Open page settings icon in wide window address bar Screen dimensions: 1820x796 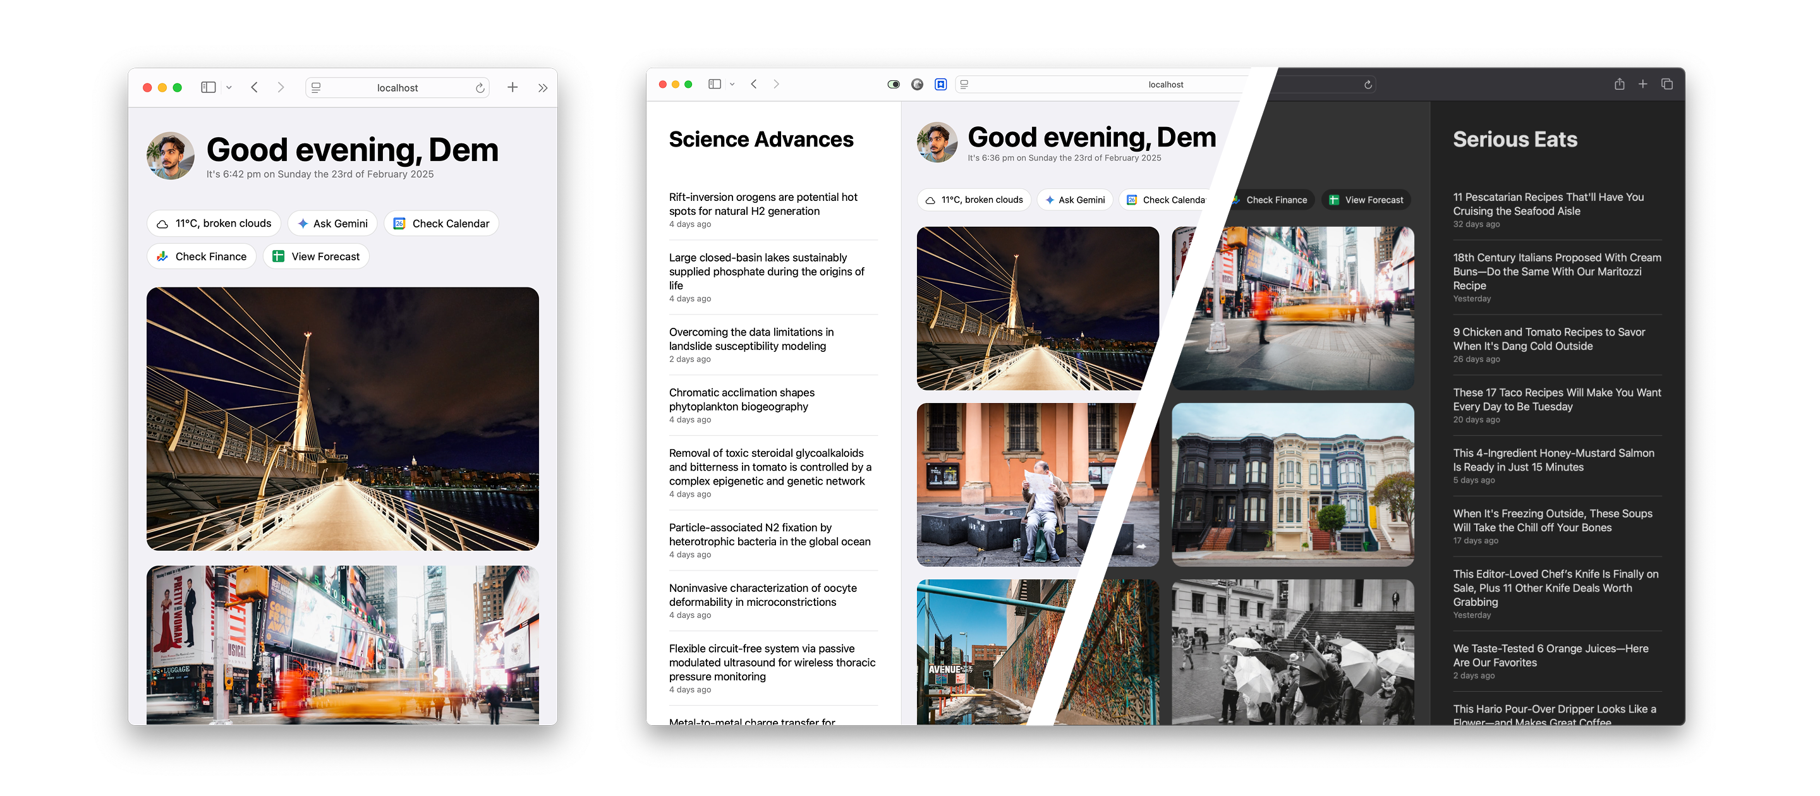(964, 84)
